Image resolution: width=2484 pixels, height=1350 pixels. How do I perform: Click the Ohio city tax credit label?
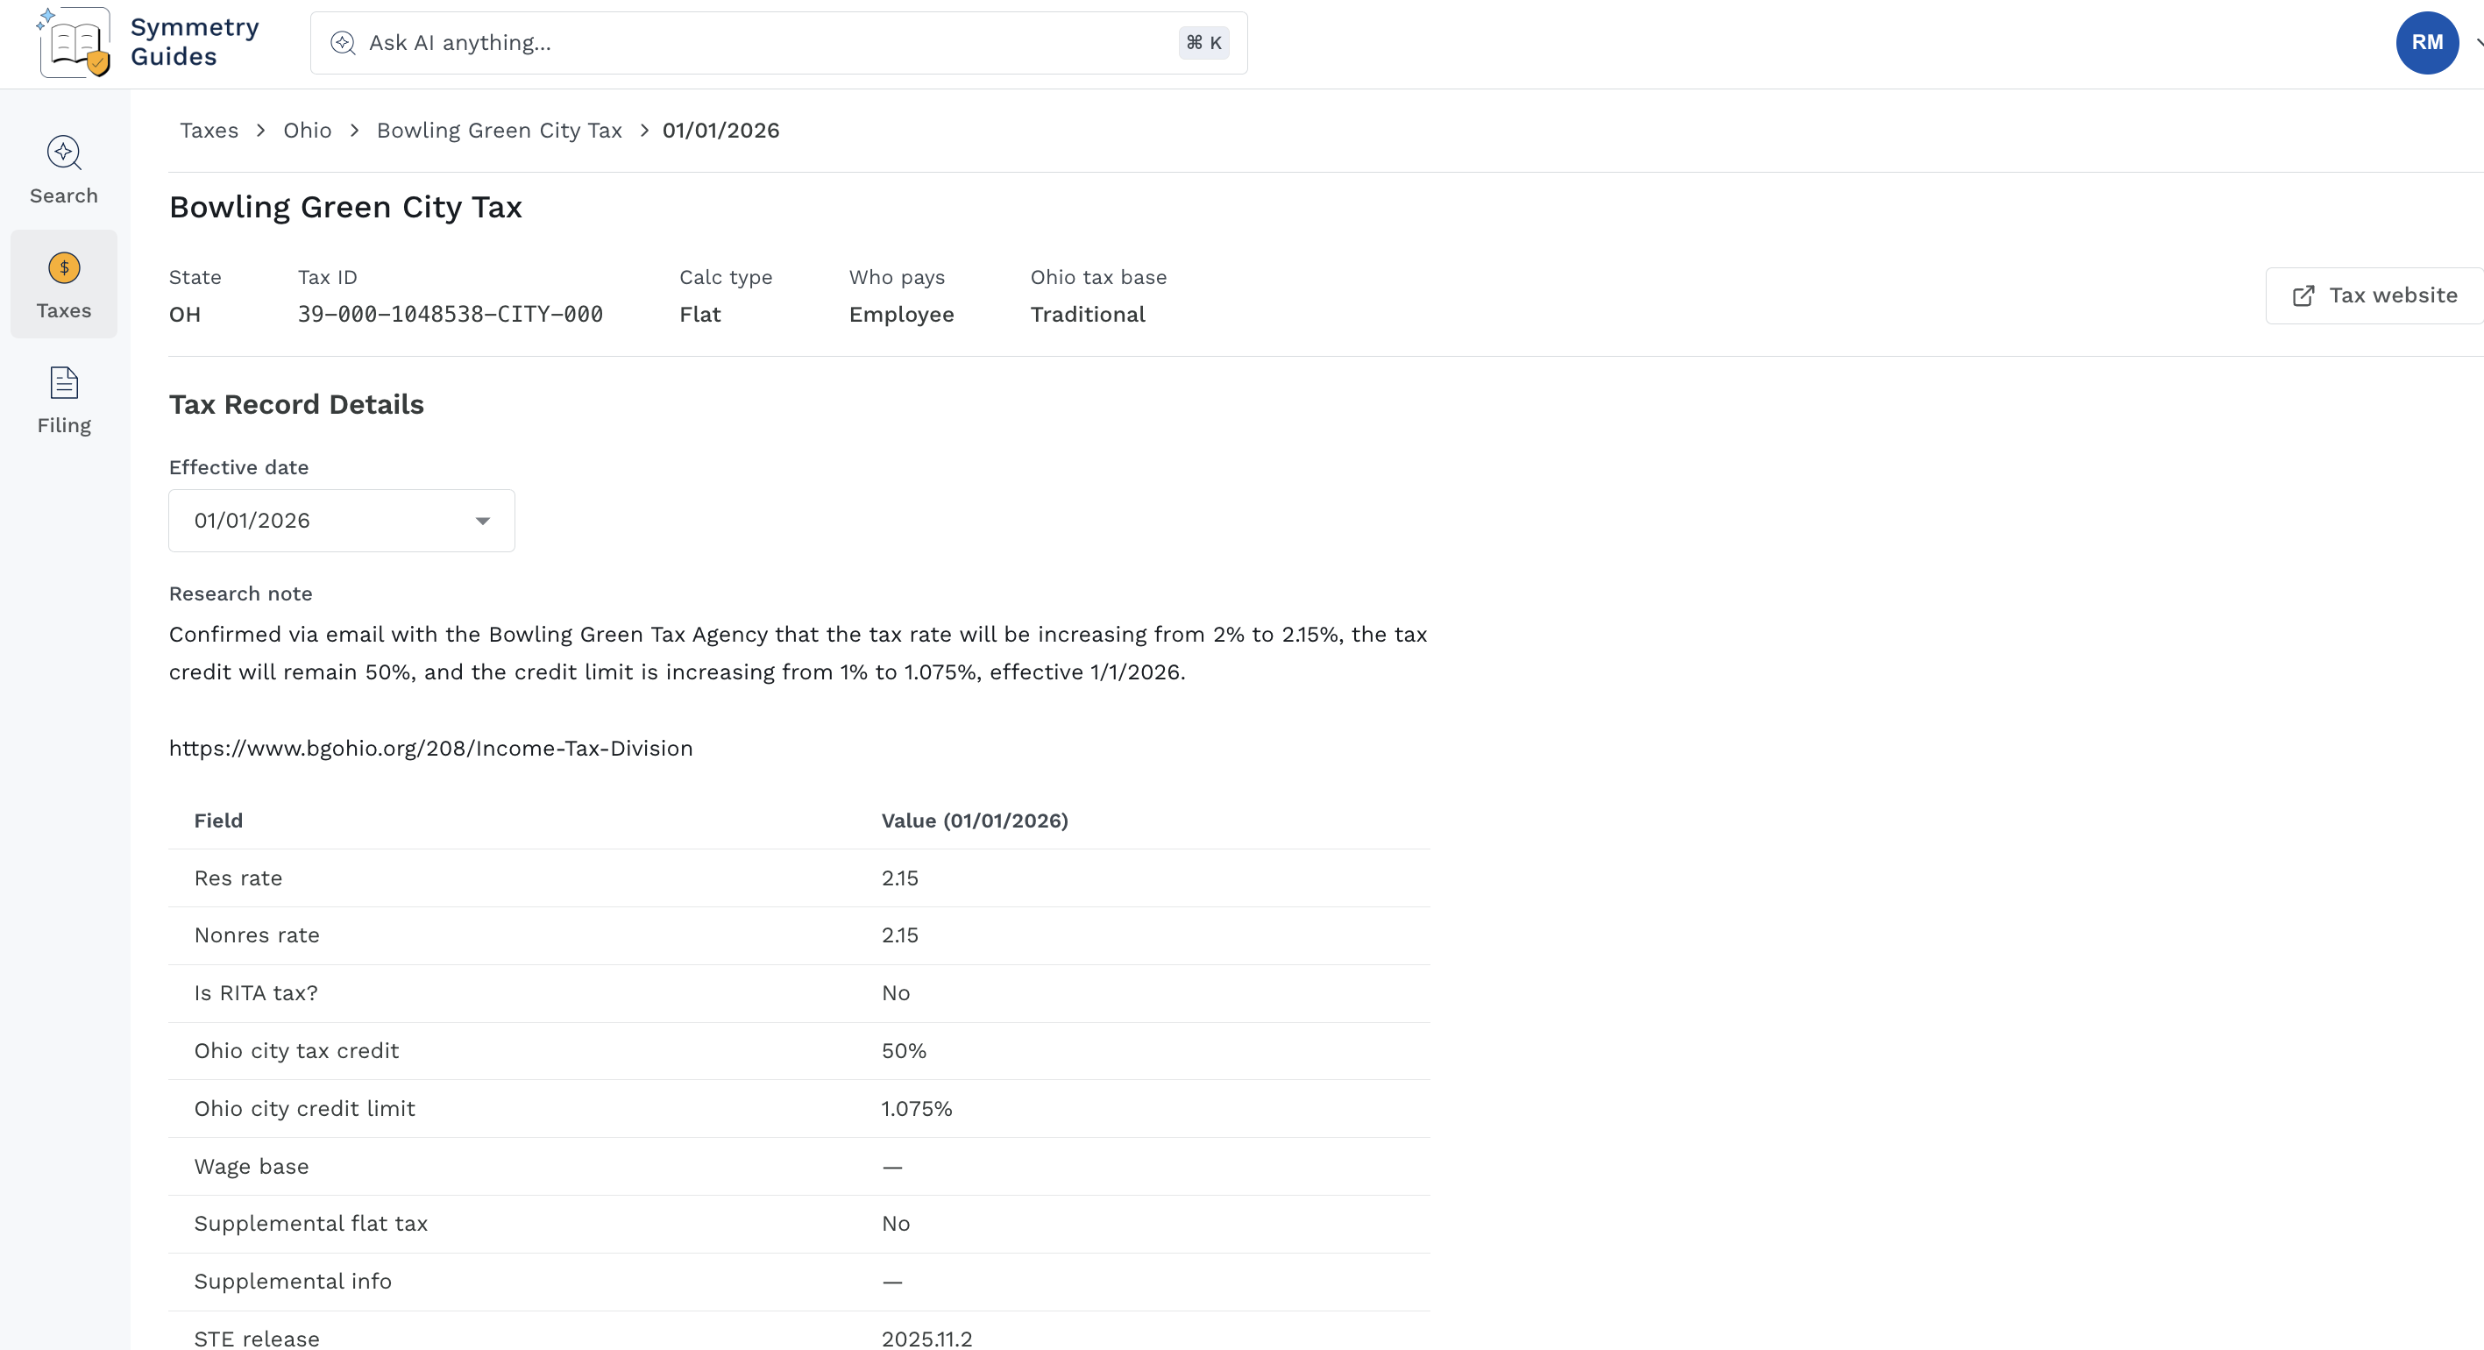tap(296, 1051)
